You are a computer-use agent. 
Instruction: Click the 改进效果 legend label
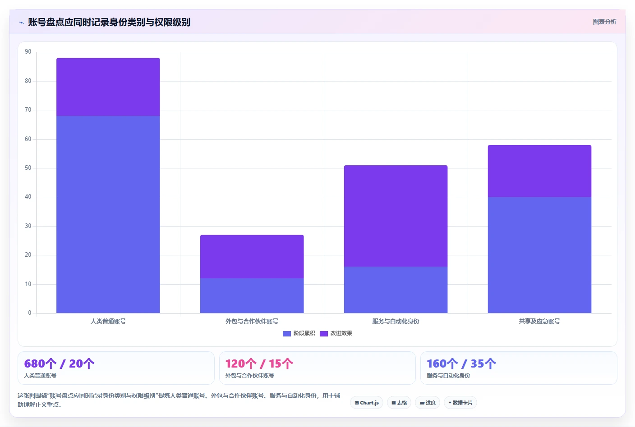[341, 333]
